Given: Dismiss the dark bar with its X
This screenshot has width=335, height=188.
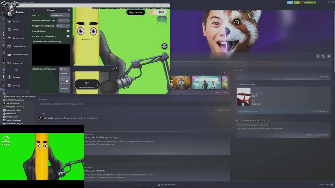Looking at the screenshot, I should tap(113, 69).
